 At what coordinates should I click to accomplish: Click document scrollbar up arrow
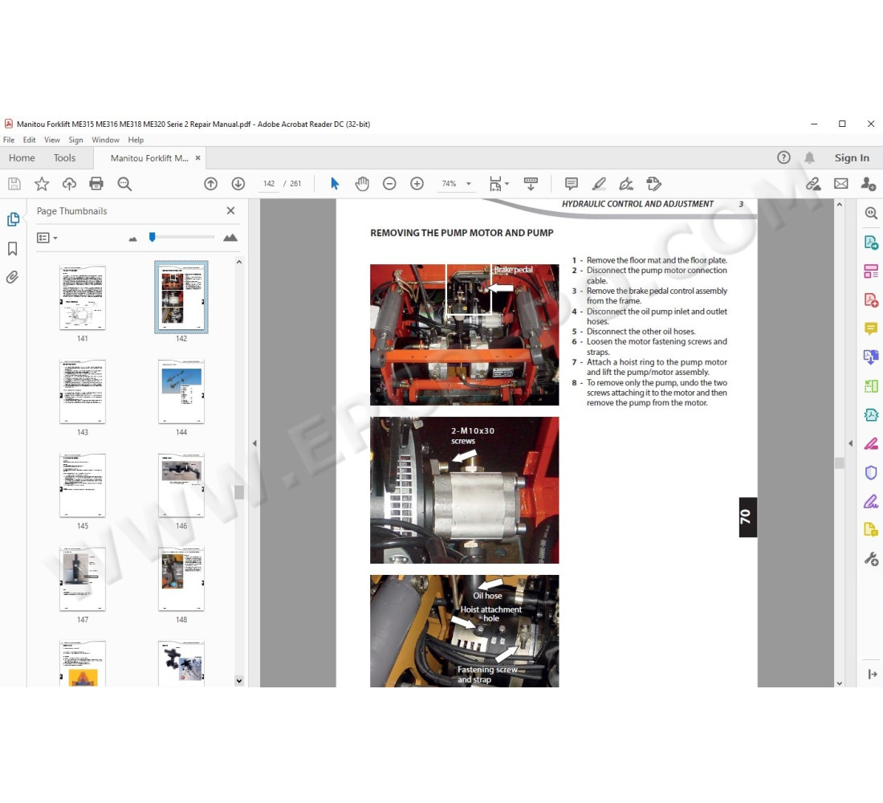tap(839, 205)
